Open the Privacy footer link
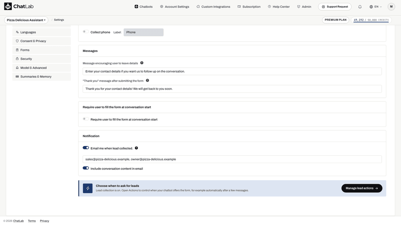401x226 pixels. click(x=44, y=221)
